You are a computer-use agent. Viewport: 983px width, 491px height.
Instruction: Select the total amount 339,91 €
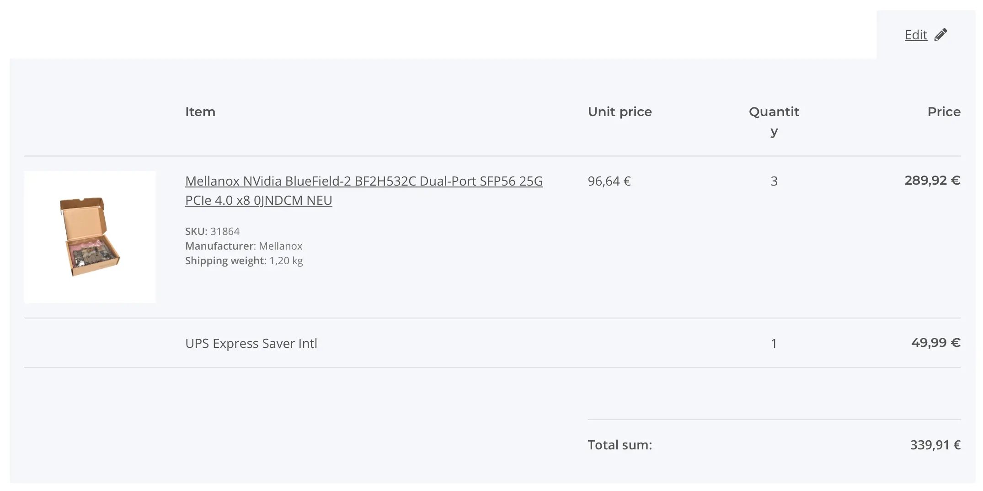pyautogui.click(x=935, y=444)
